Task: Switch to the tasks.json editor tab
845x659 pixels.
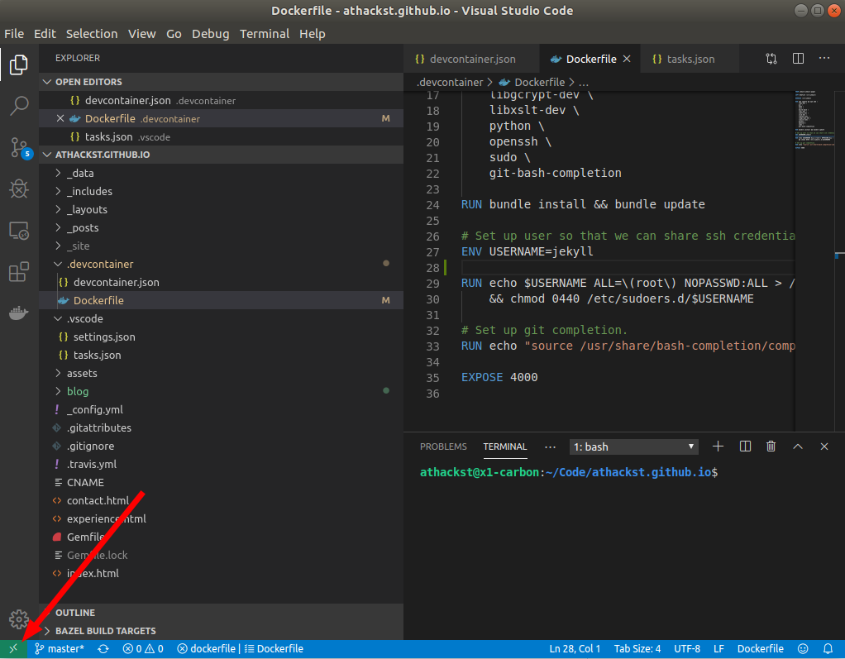Action: click(x=689, y=59)
